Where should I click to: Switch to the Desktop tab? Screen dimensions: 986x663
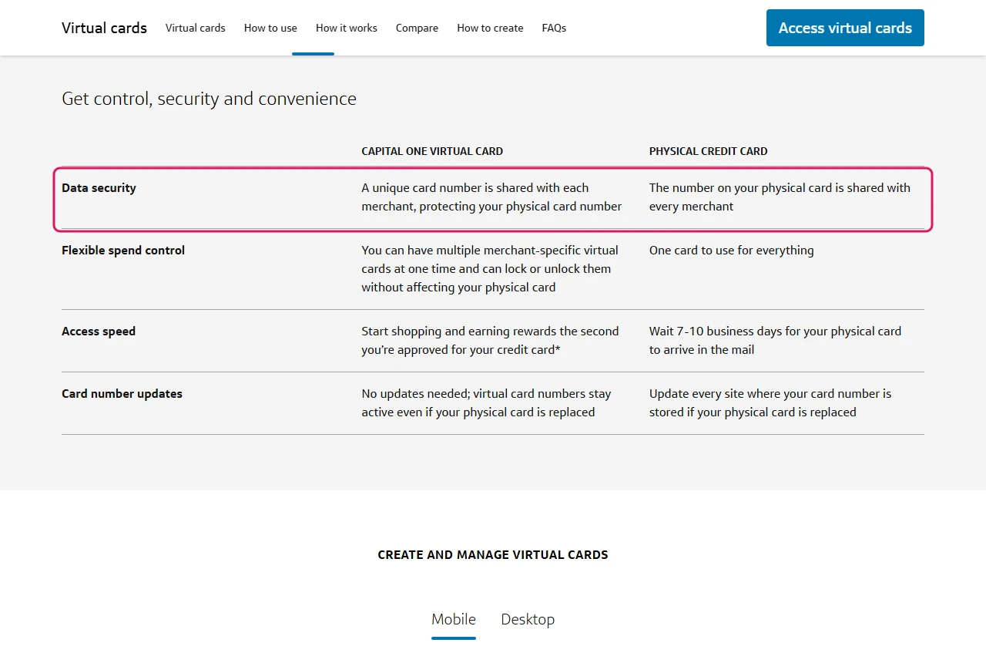pos(528,619)
